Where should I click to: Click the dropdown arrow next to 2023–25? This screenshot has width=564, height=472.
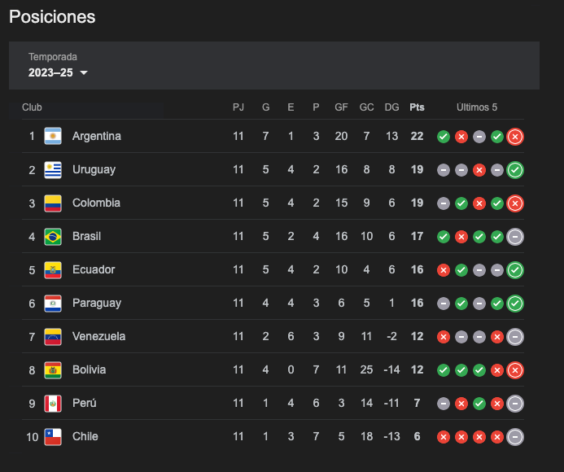pyautogui.click(x=83, y=73)
